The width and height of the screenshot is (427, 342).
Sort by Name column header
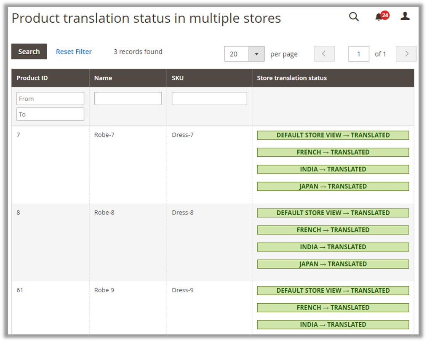(103, 78)
